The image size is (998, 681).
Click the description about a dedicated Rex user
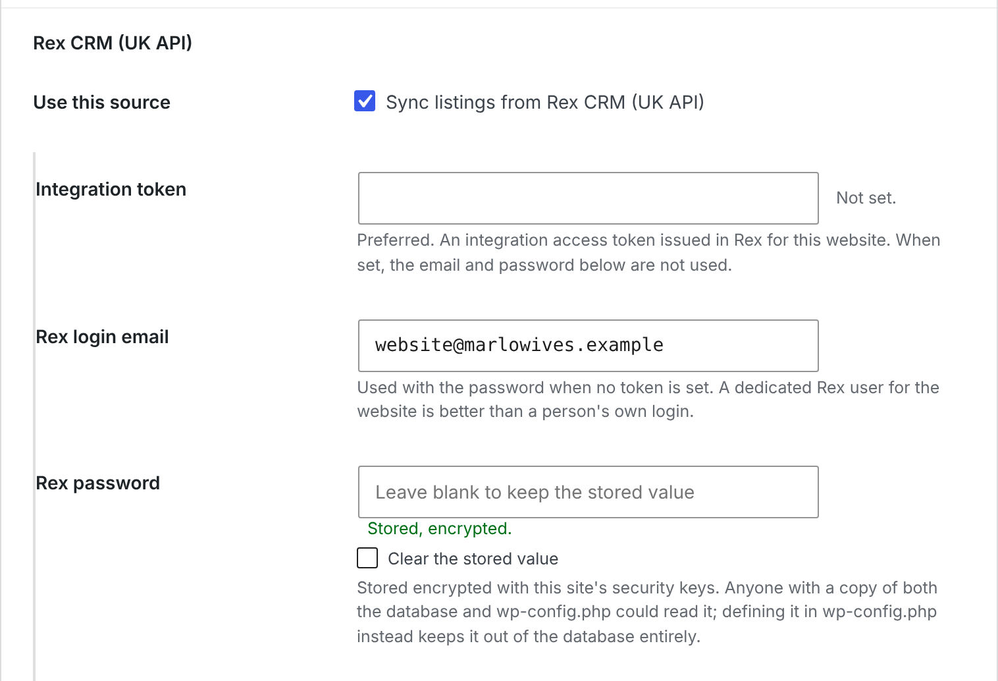tap(648, 399)
